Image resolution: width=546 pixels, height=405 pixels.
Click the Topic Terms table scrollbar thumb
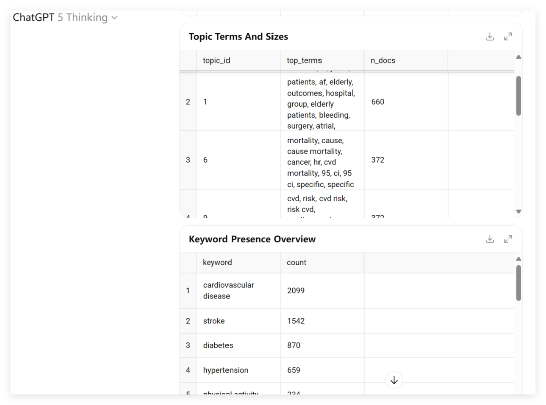(518, 96)
